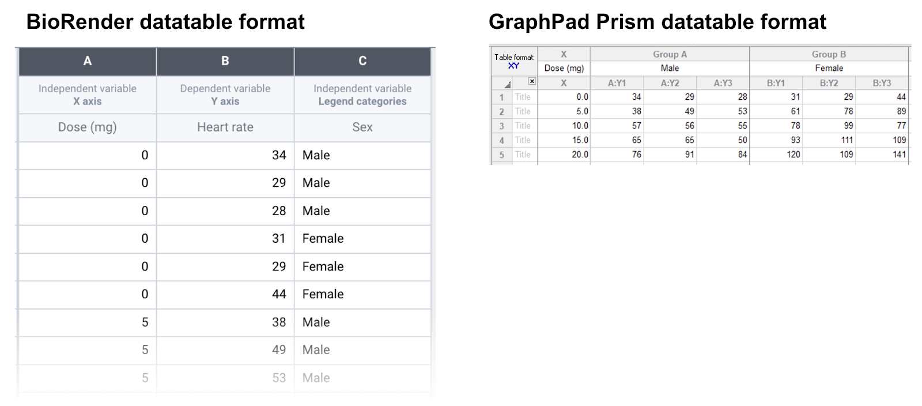This screenshot has height=406, width=922.
Task: Open the Legend categories variable selector cell
Action: (x=362, y=95)
